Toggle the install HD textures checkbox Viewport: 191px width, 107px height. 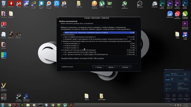click(x=62, y=50)
